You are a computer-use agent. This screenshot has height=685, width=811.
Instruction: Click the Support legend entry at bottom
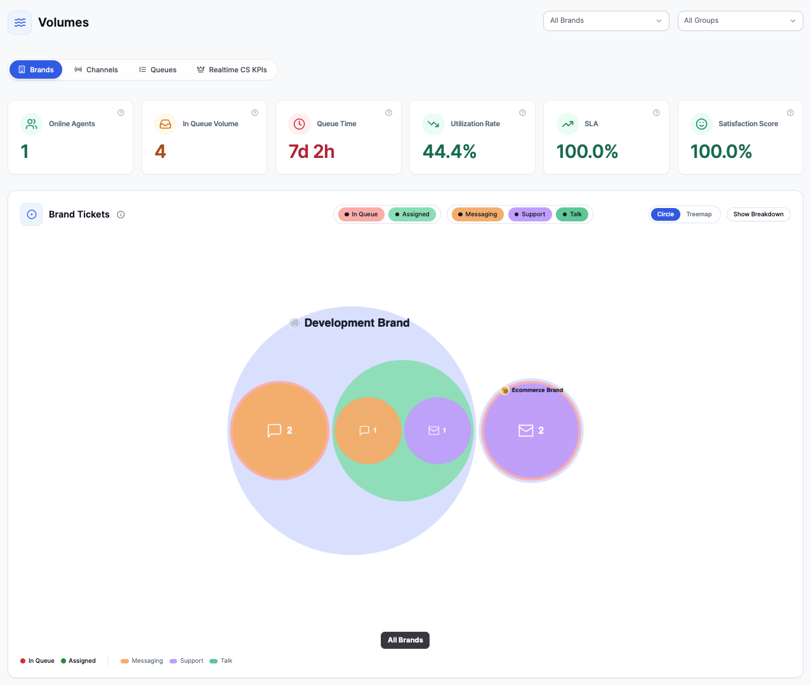coord(187,661)
